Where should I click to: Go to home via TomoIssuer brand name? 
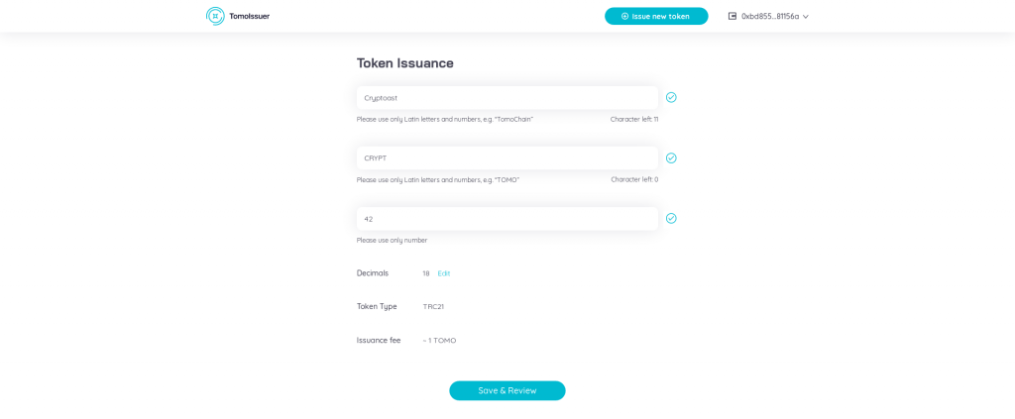pos(249,16)
